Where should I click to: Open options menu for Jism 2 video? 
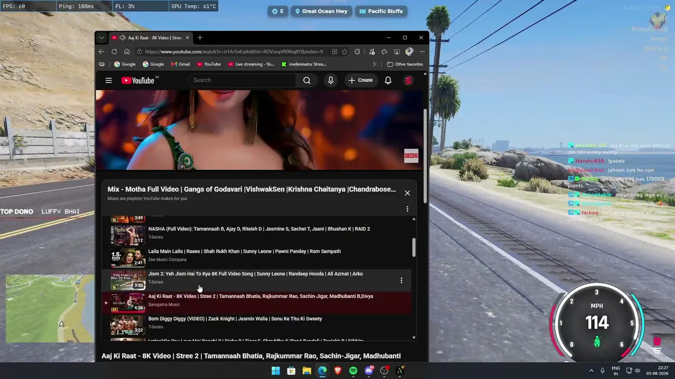coord(401,281)
